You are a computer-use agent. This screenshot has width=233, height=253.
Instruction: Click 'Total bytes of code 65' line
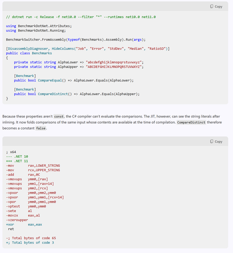pos(31,238)
